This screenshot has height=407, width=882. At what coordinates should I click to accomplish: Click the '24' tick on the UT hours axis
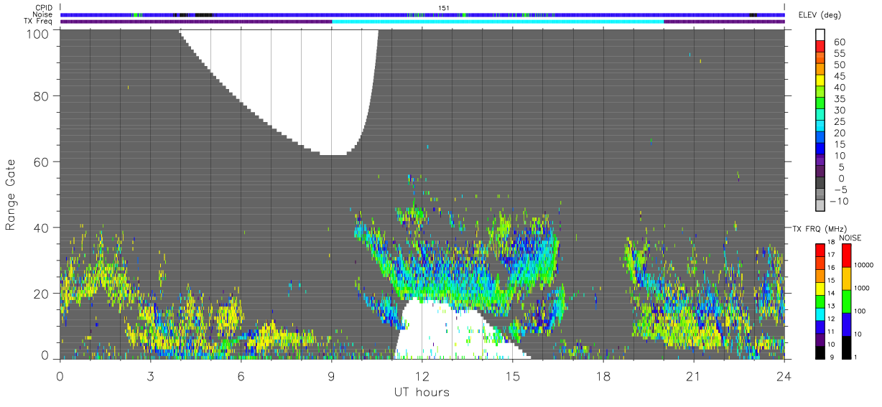784,376
